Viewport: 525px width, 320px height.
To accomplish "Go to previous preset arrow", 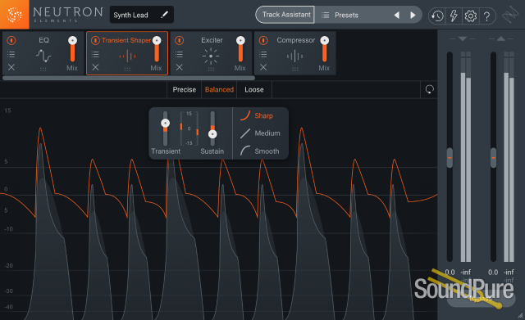I will click(x=397, y=15).
